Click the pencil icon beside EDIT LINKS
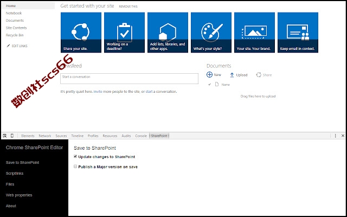The width and height of the screenshot is (347, 217). [8, 46]
